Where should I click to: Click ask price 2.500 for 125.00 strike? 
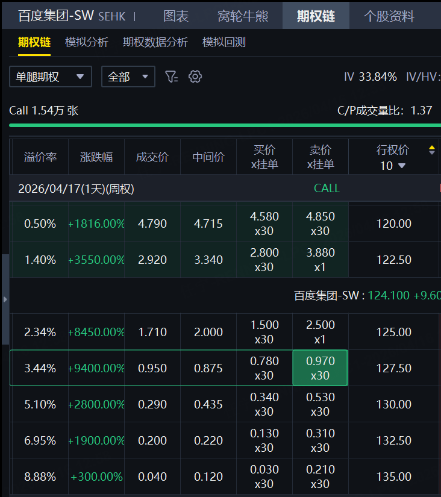pyautogui.click(x=320, y=331)
